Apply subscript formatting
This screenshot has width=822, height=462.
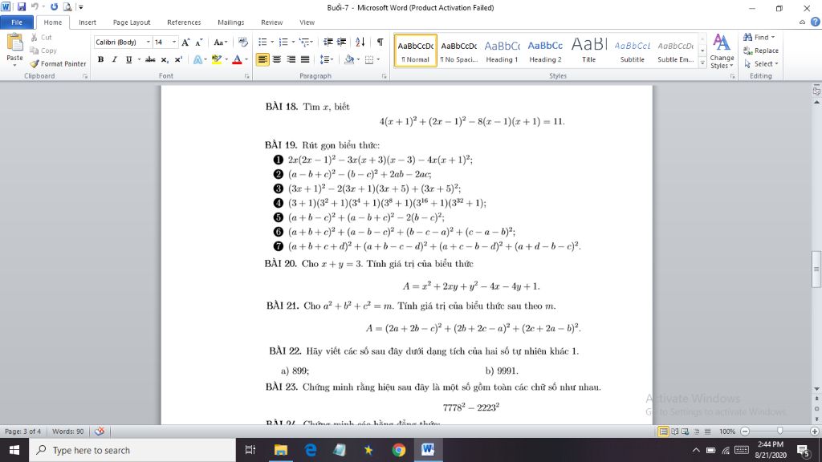click(164, 59)
